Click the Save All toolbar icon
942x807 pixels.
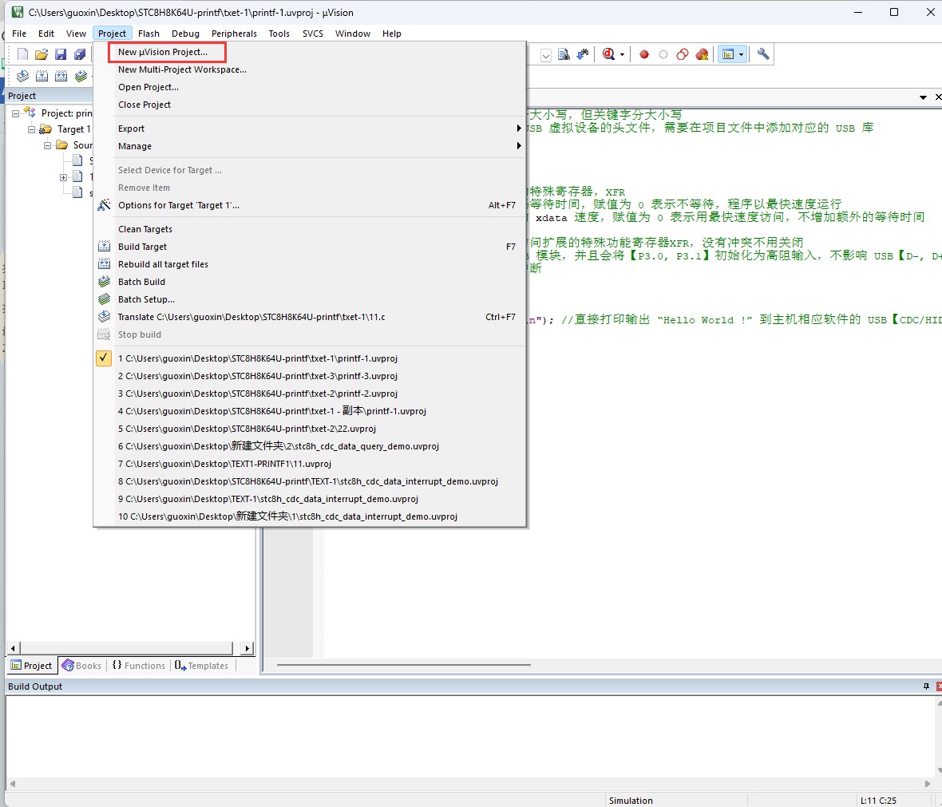79,55
